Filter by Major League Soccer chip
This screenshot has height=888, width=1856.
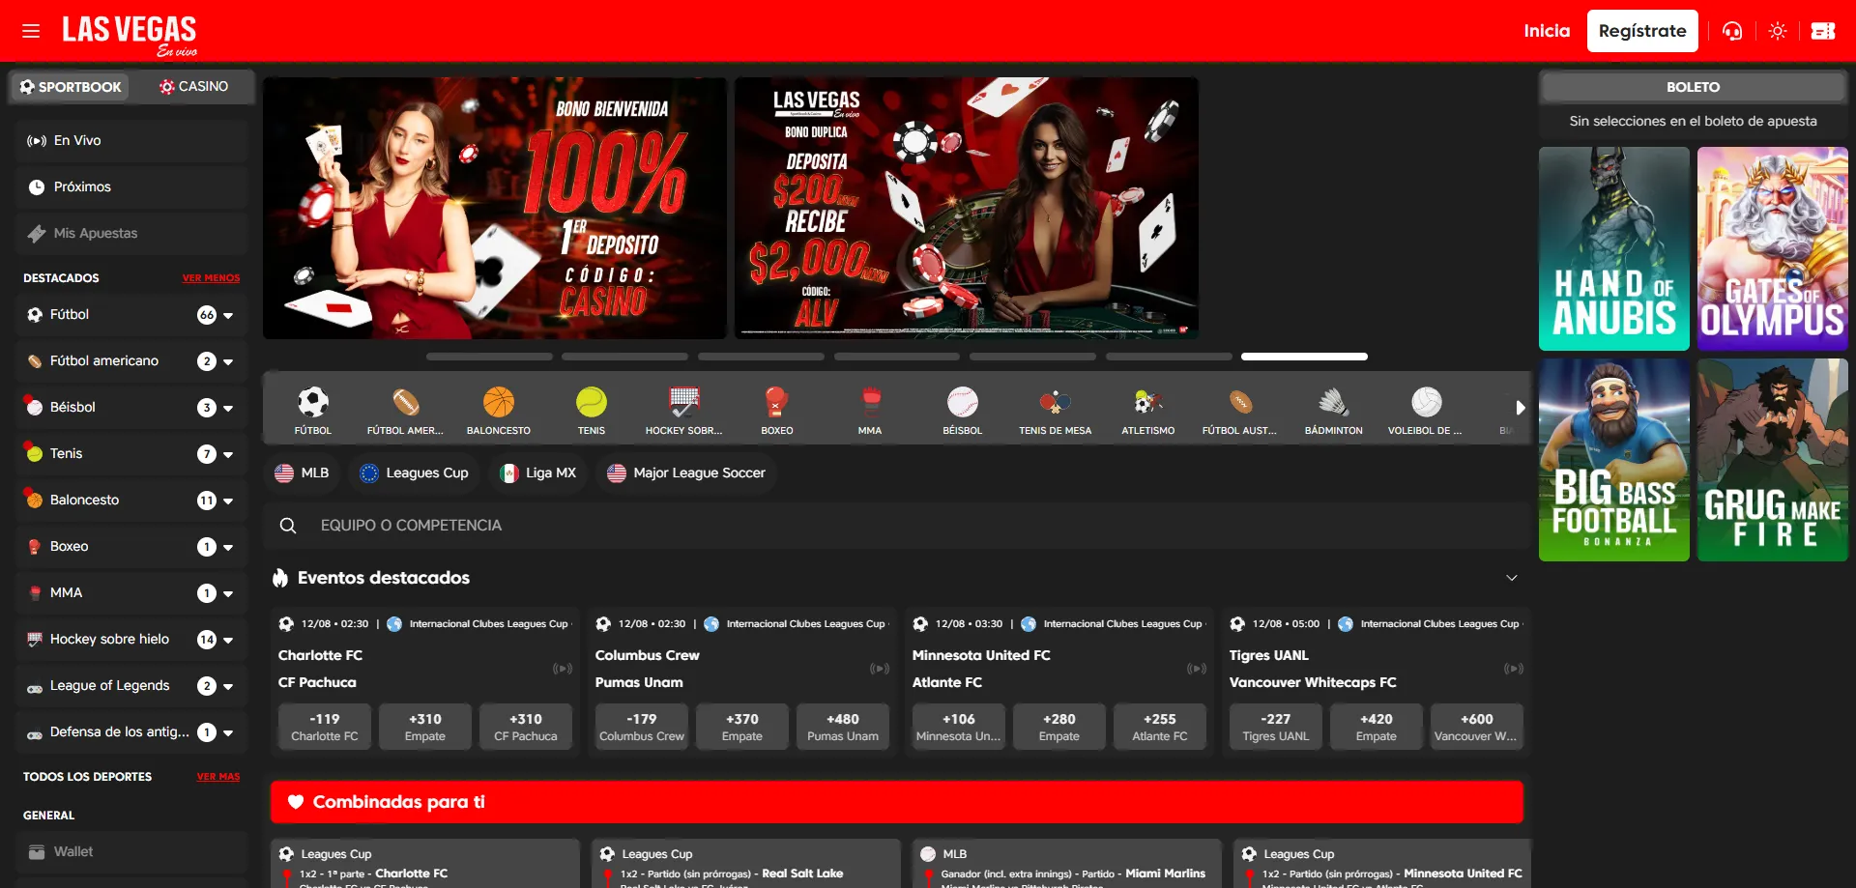pos(686,473)
